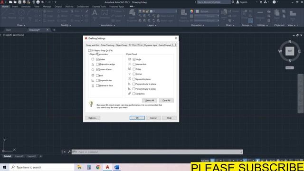Select the Circle tool in Draw panel
The width and height of the screenshot is (304, 171).
tap(21, 14)
